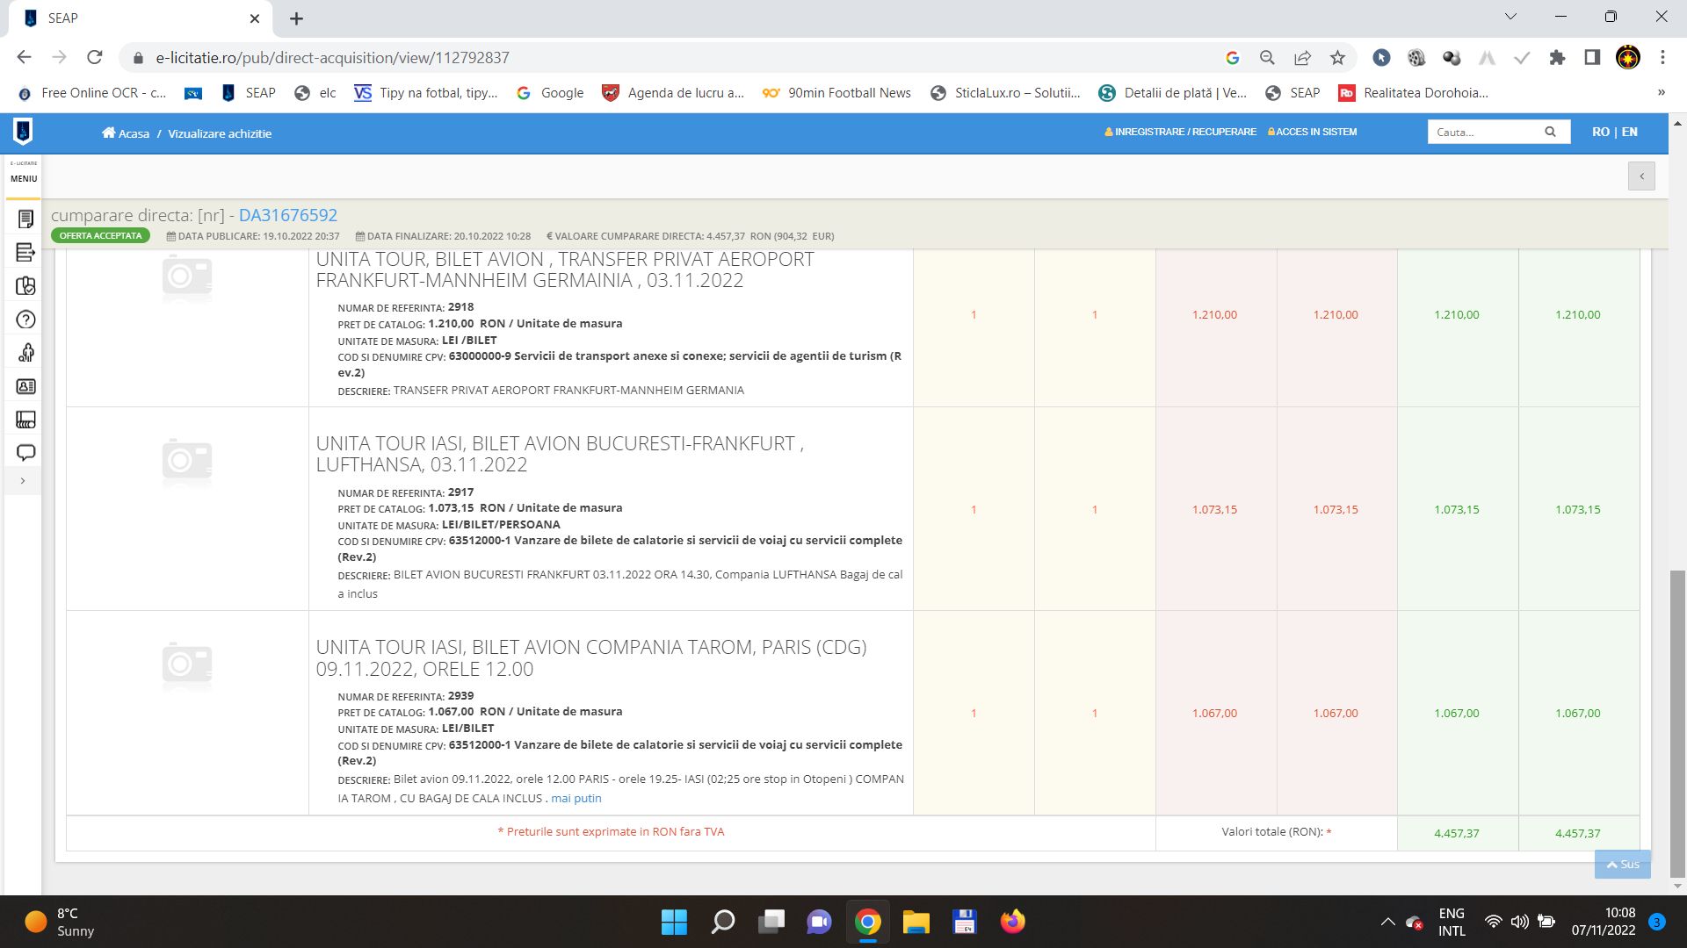Open Chrome three-dot menu
1687x948 pixels.
point(1662,58)
